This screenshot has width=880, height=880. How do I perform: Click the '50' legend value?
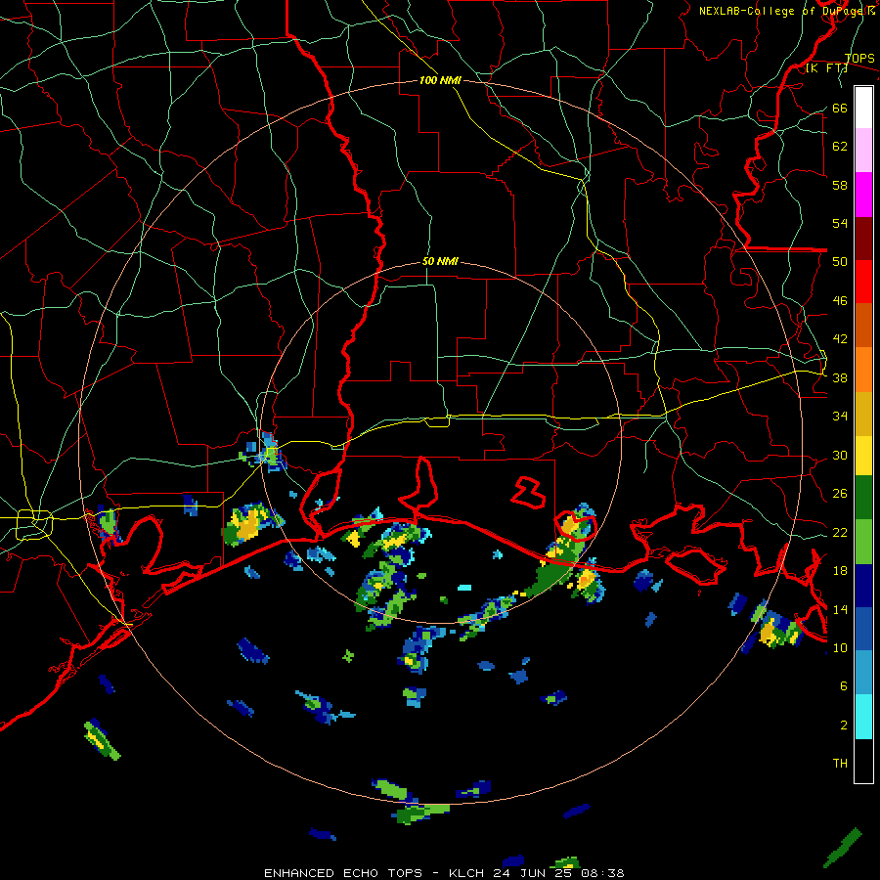840,262
